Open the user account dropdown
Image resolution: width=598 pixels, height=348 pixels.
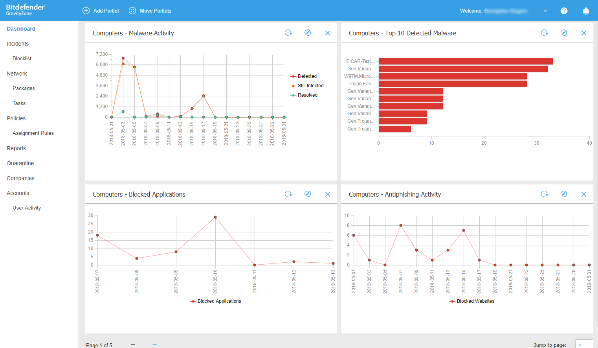coord(545,11)
